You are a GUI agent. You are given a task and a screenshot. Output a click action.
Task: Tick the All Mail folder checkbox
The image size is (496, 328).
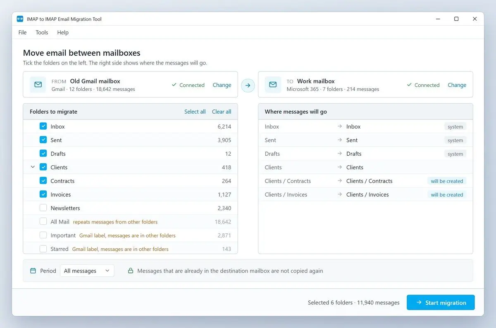click(x=43, y=222)
